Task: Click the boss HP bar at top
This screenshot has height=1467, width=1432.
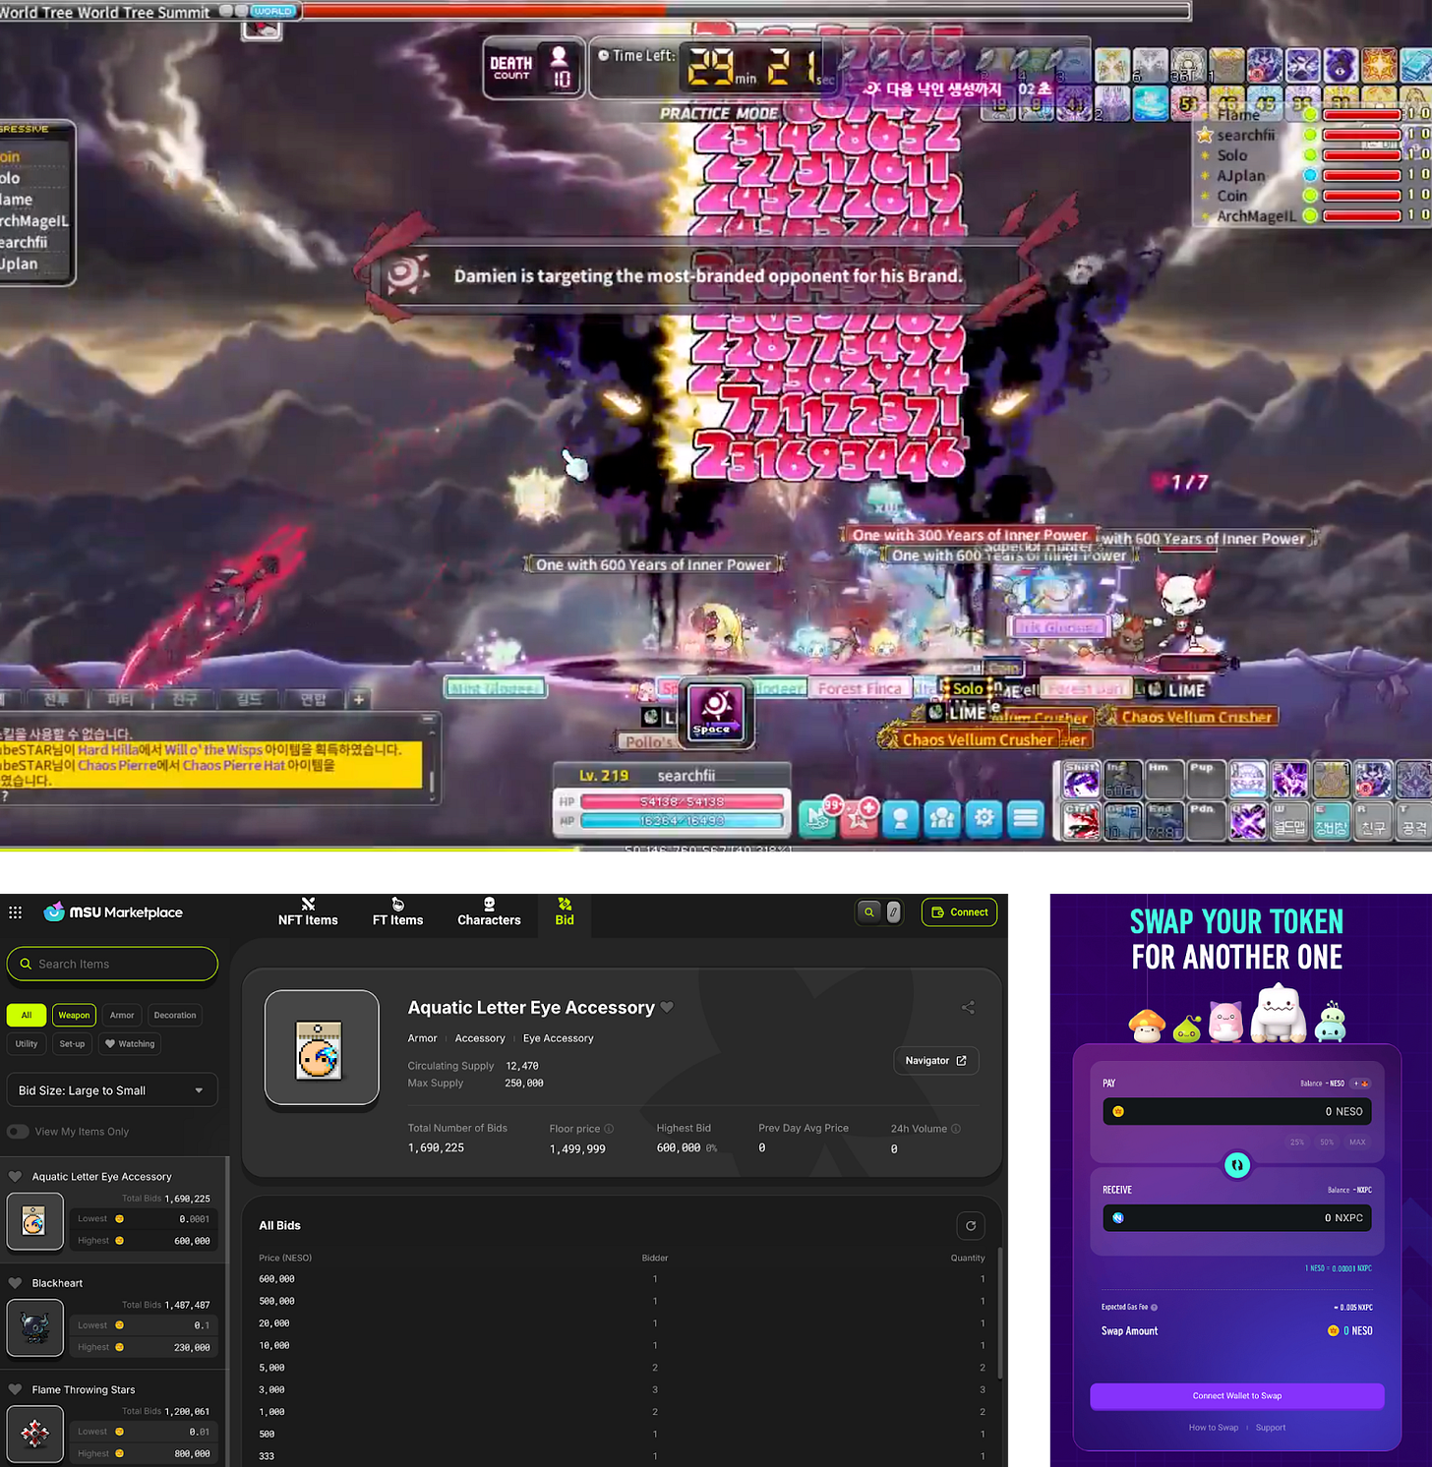Action: 745,11
